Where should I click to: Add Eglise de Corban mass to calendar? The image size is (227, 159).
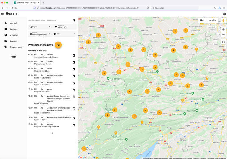(x=74, y=118)
